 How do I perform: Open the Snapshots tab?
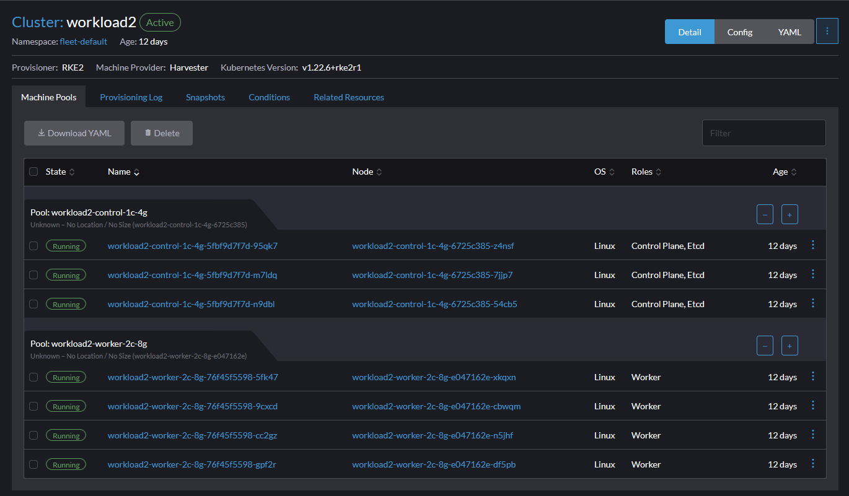[205, 97]
